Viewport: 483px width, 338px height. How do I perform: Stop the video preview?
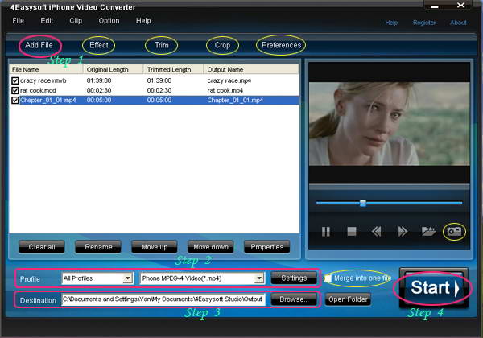[x=352, y=232]
